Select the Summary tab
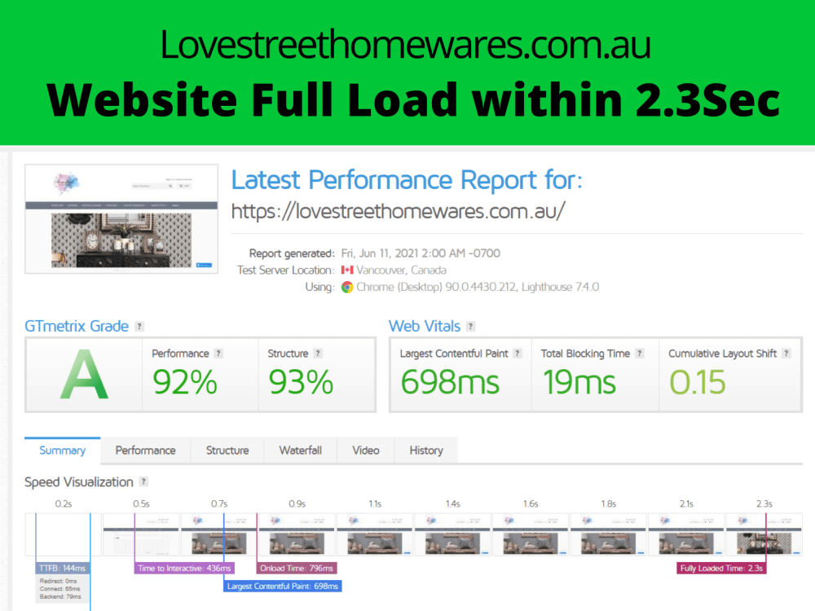Image resolution: width=815 pixels, height=611 pixels. click(x=63, y=451)
